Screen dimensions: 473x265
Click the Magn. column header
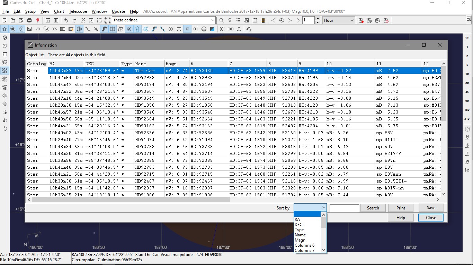point(177,63)
